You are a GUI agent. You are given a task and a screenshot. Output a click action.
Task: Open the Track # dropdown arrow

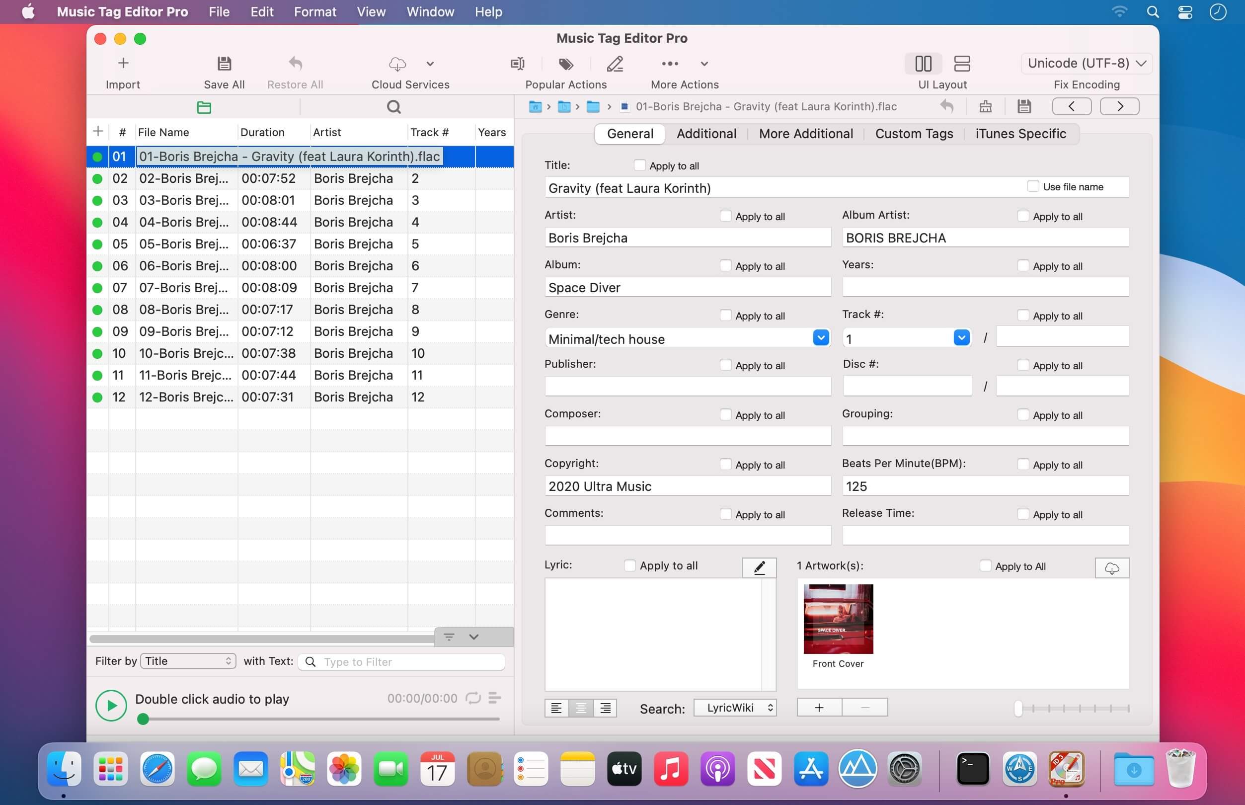click(961, 338)
